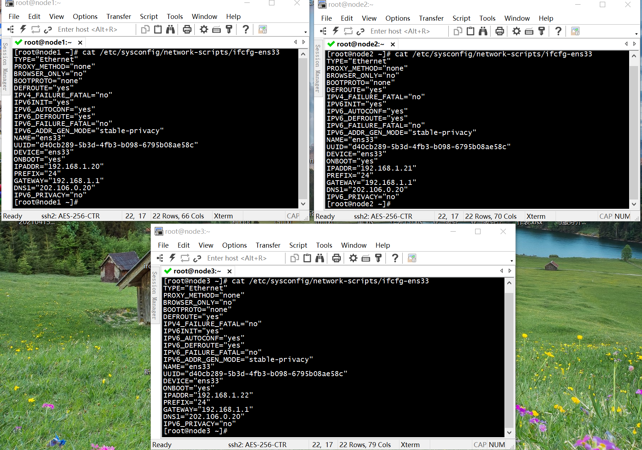Open Edit menu in node3 window
642x450 pixels.
(184, 245)
